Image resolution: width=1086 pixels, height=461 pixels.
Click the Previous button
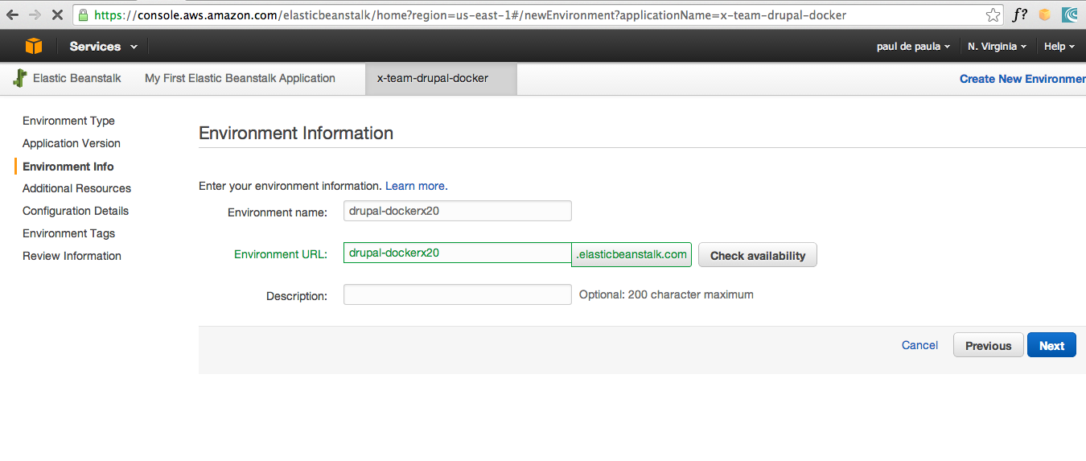point(988,345)
